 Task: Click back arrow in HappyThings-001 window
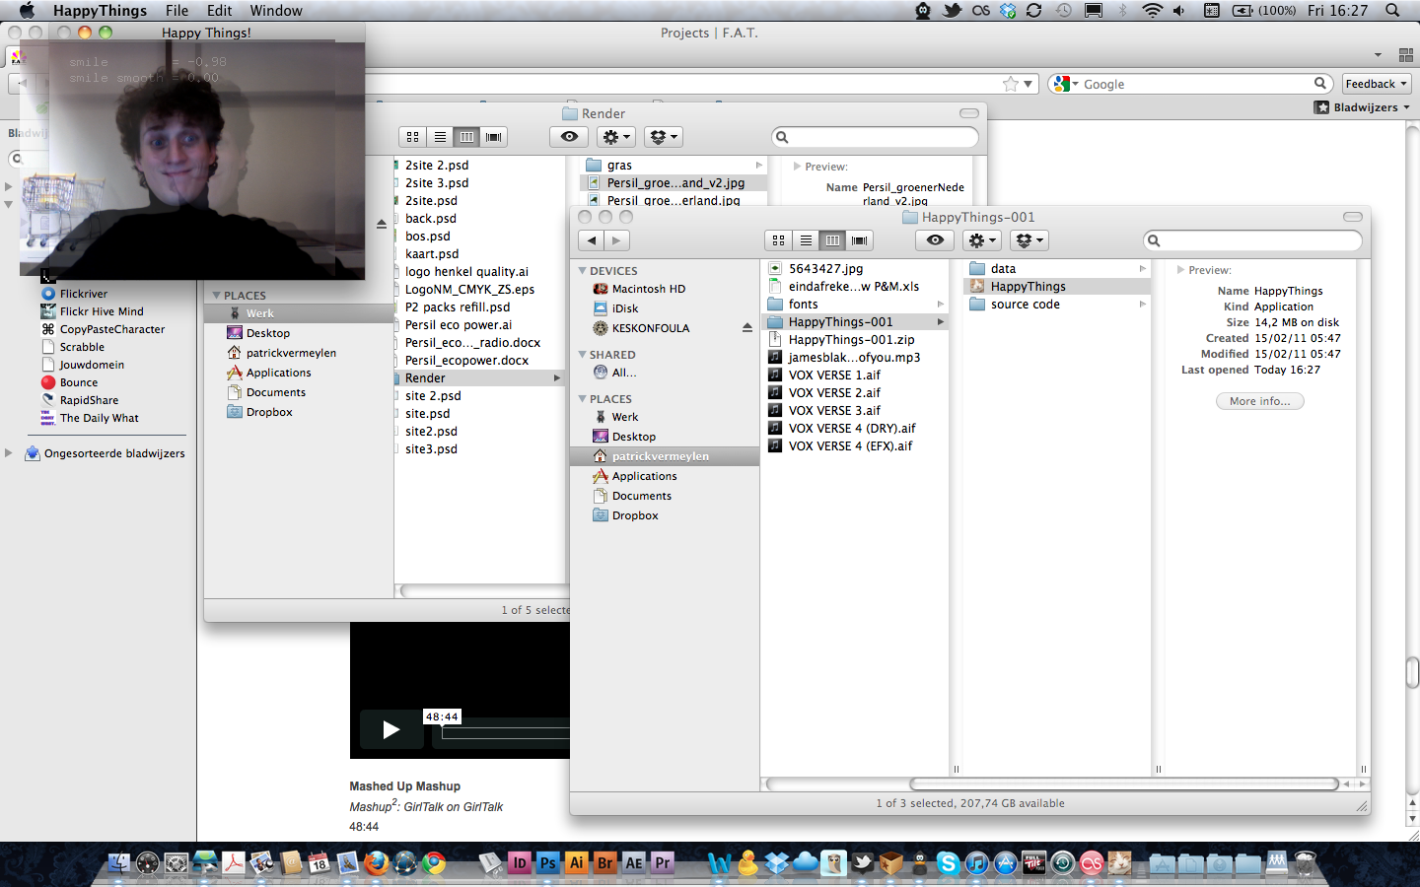pos(592,239)
